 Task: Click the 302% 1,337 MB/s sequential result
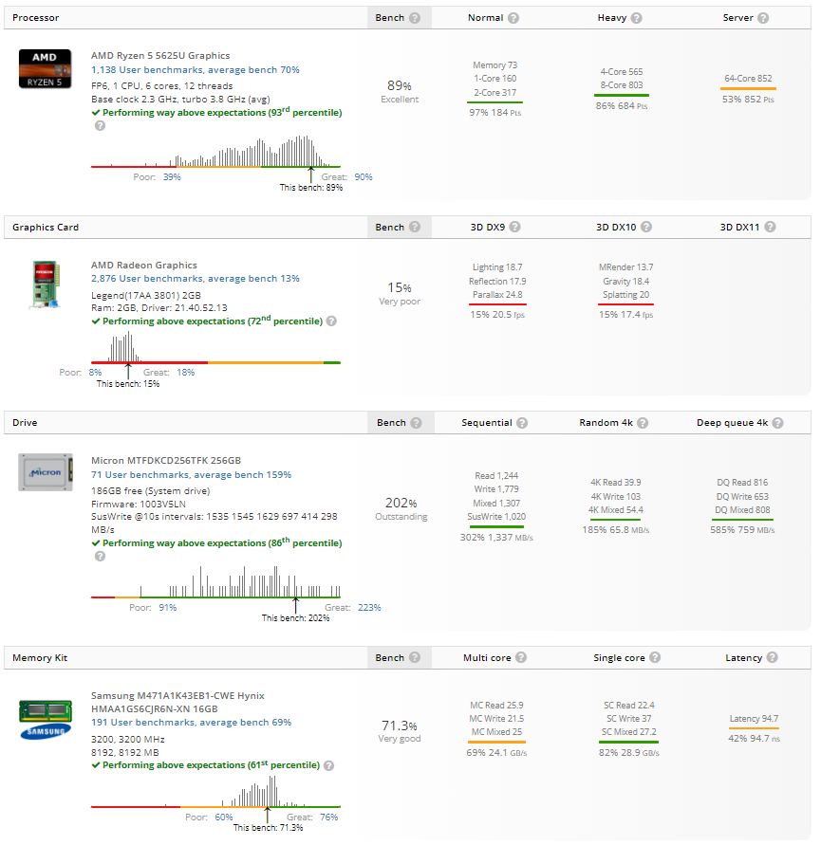tap(496, 538)
